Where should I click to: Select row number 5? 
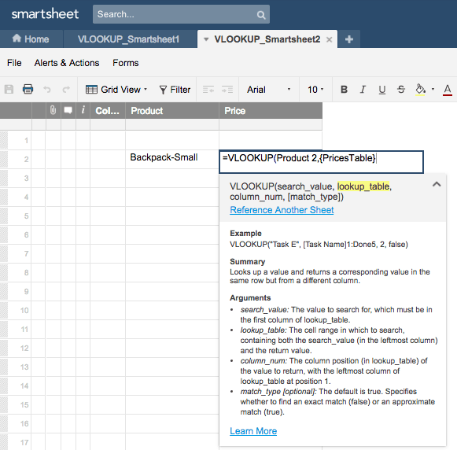[x=26, y=216]
